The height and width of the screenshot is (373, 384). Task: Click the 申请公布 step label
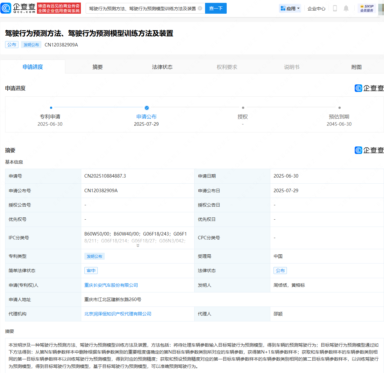click(146, 117)
